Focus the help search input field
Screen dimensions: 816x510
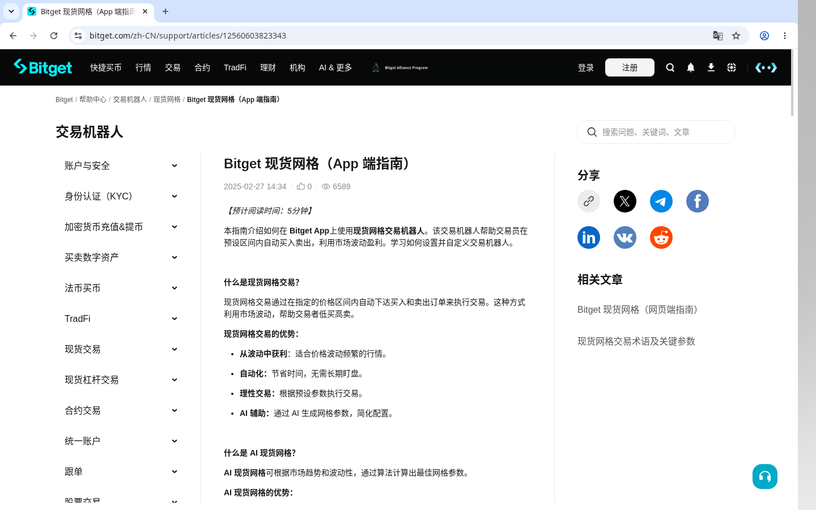(656, 132)
